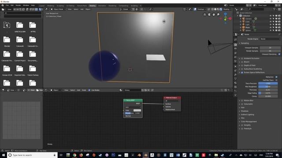
Task: Enable the Bloom checkbox
Action: click(x=242, y=62)
